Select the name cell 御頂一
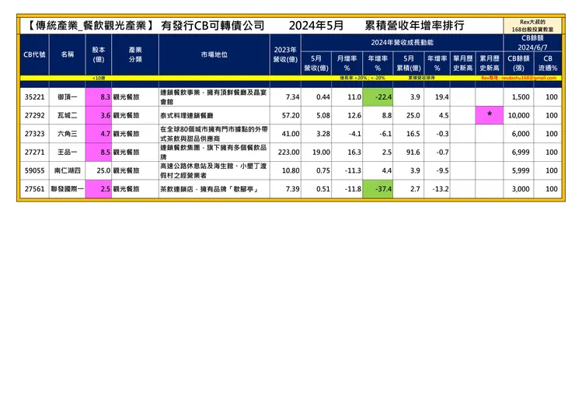 pos(68,97)
